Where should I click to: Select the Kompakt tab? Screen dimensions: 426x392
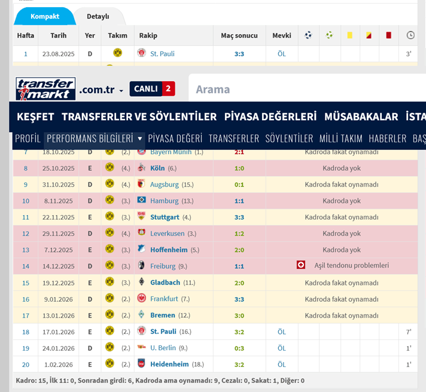tap(45, 16)
